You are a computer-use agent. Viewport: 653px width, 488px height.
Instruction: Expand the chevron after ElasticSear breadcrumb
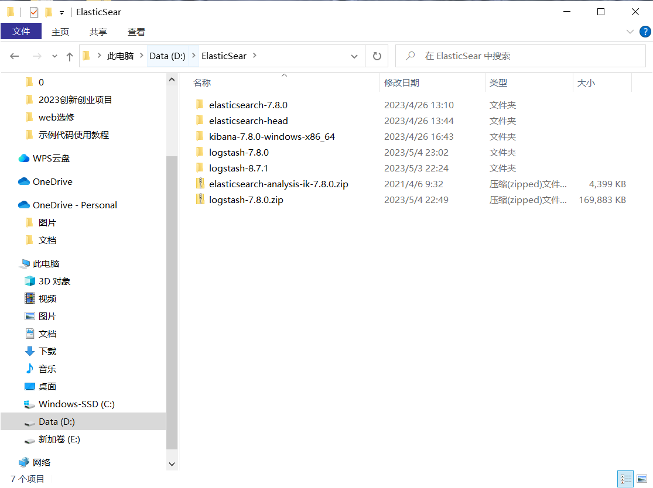coord(254,56)
